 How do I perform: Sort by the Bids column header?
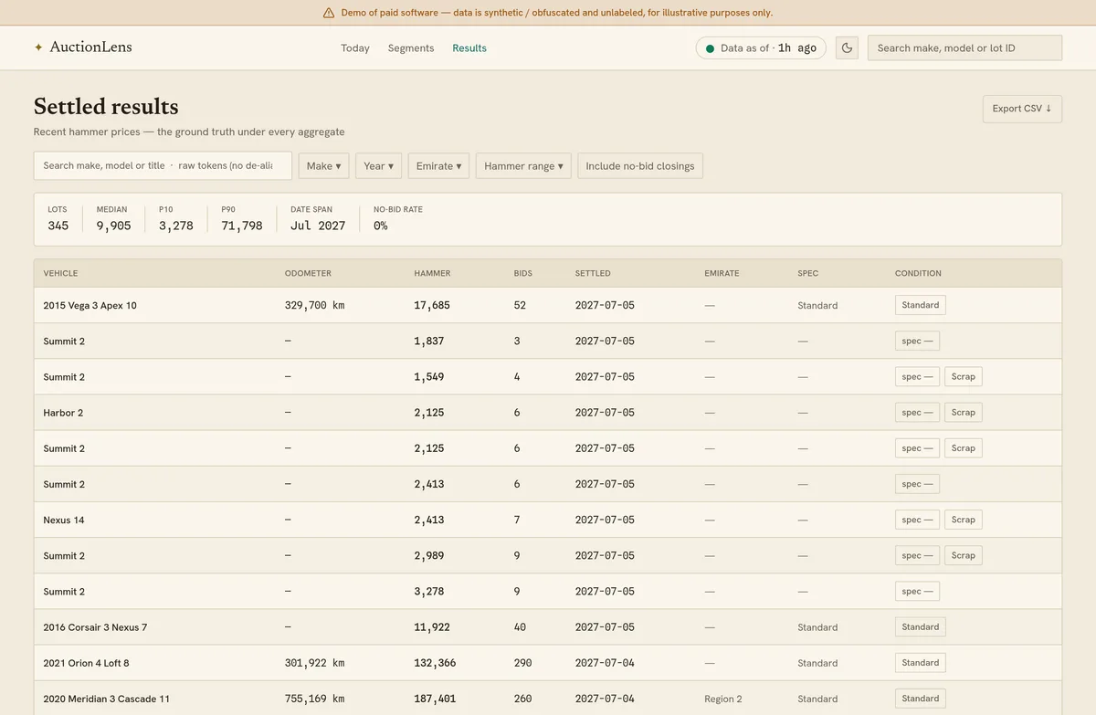click(x=523, y=273)
